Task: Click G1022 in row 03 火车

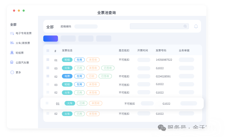Action: [x=160, y=68]
